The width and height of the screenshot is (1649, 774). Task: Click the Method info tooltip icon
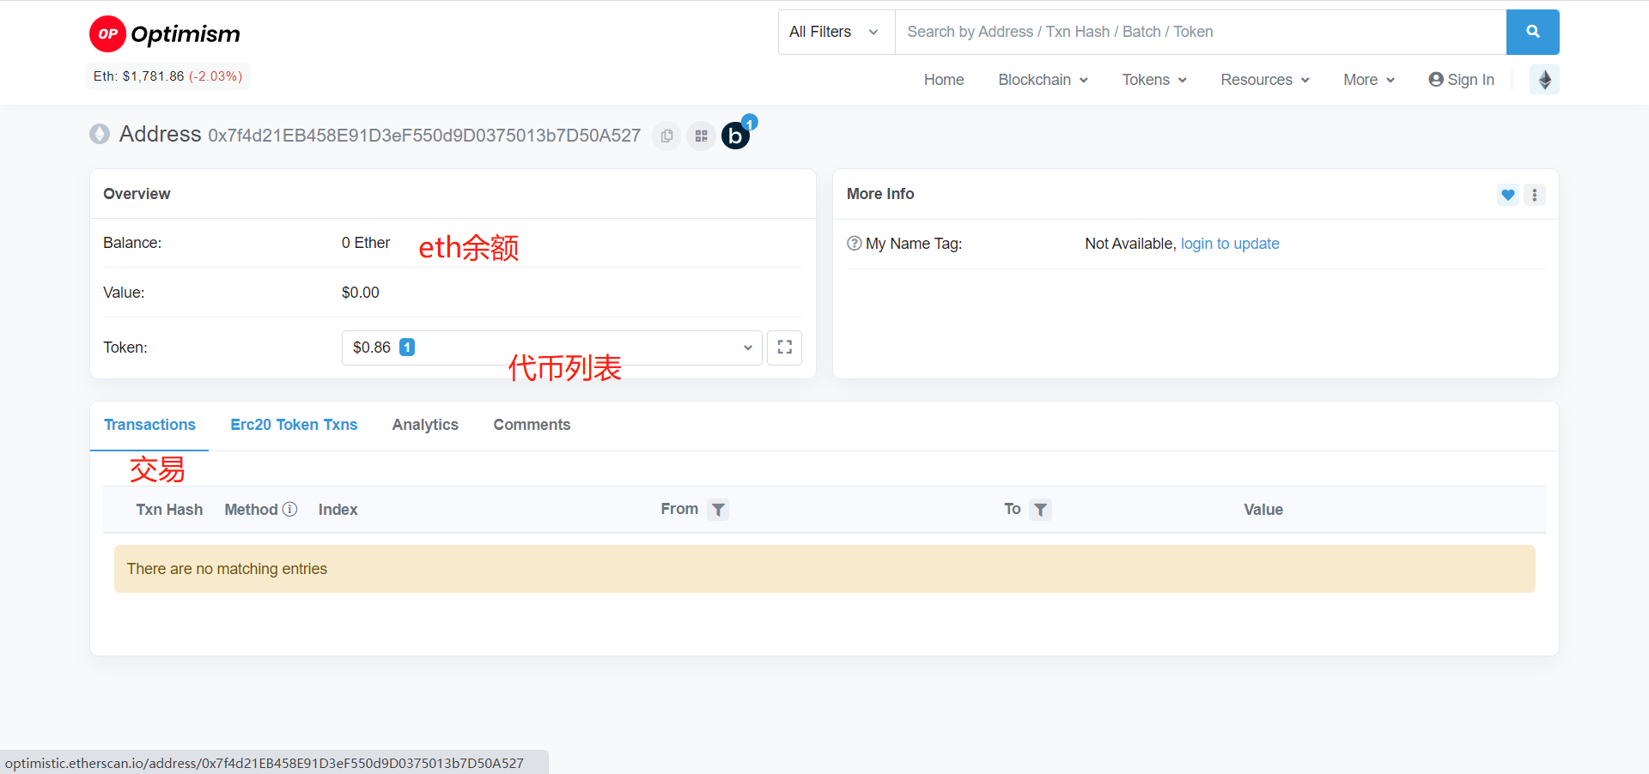click(290, 509)
